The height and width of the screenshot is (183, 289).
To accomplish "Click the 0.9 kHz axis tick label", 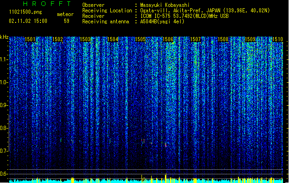I will tap(4, 105).
